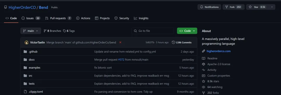This screenshot has height=95, width=281.
Task: Switch to the Issues tab
Action: point(31,18)
